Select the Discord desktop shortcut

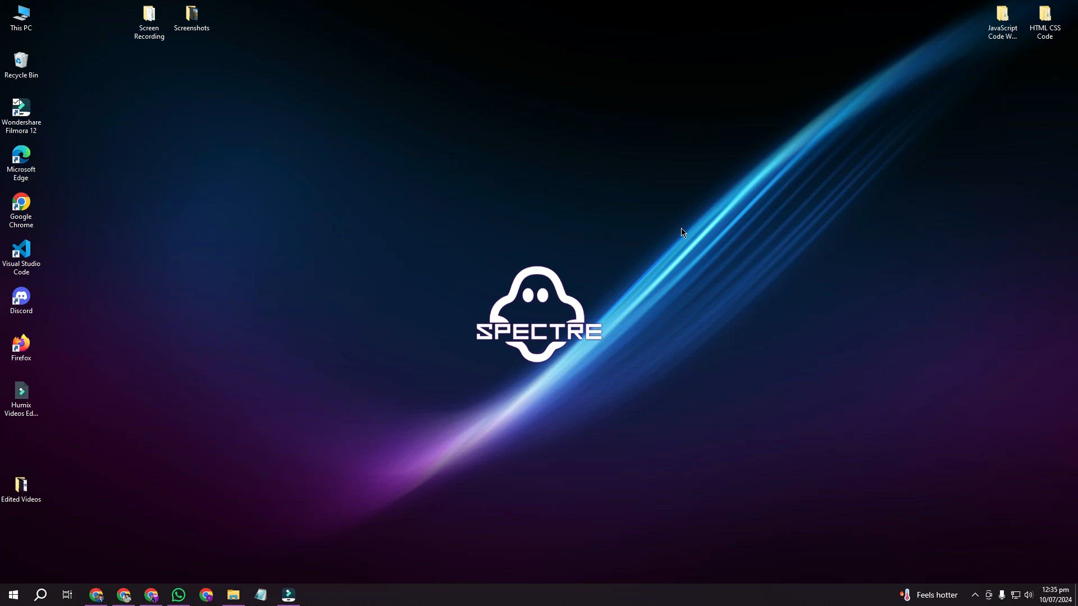coord(21,301)
